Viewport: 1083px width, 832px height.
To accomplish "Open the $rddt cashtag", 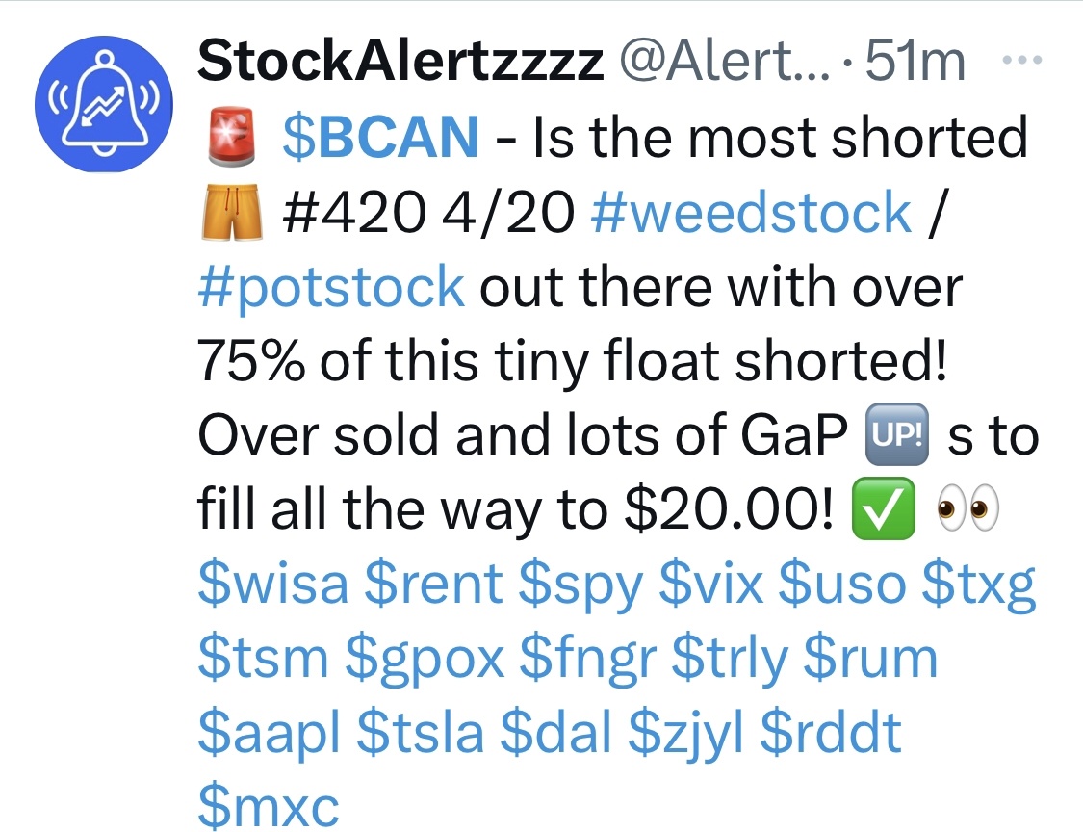I will click(x=831, y=733).
